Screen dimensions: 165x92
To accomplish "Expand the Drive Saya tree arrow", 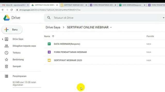I will point(3,39).
